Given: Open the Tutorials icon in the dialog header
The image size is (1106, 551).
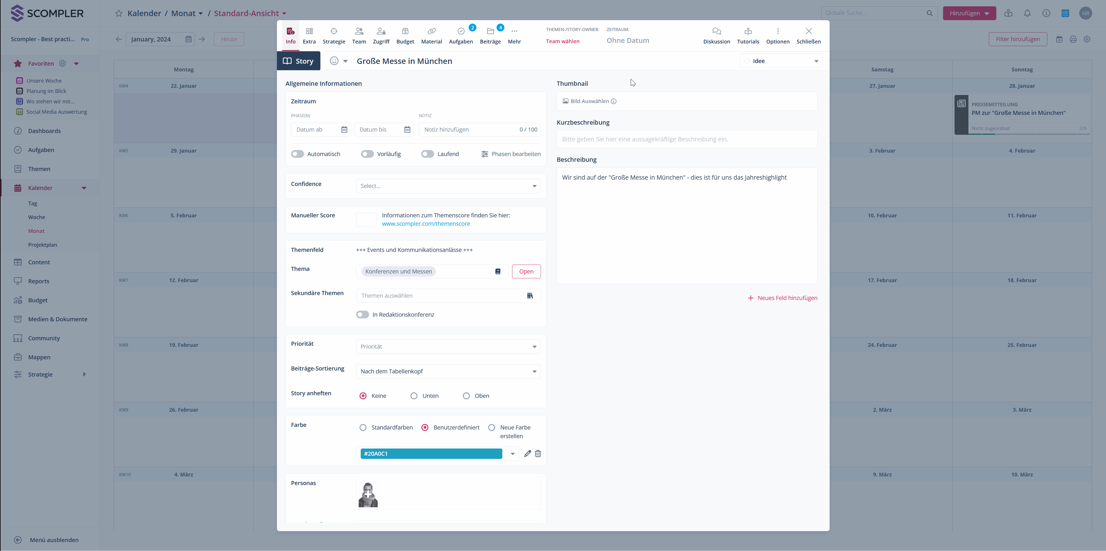Looking at the screenshot, I should point(748,31).
